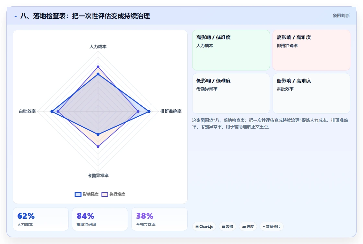Click the 考勤异常率 axis label on radar
Screen dimensions: 363x244
[x=98, y=176]
